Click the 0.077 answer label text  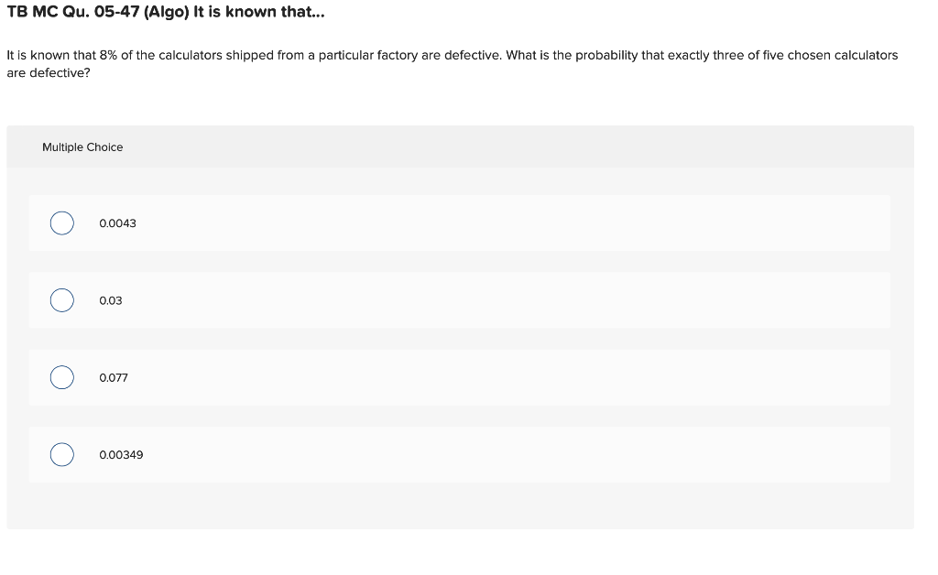(x=114, y=377)
